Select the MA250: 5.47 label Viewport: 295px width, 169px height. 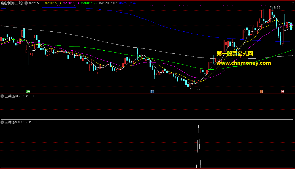[128, 3]
